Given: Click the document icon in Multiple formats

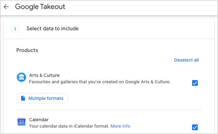Looking at the screenshot, I should click(x=23, y=98).
